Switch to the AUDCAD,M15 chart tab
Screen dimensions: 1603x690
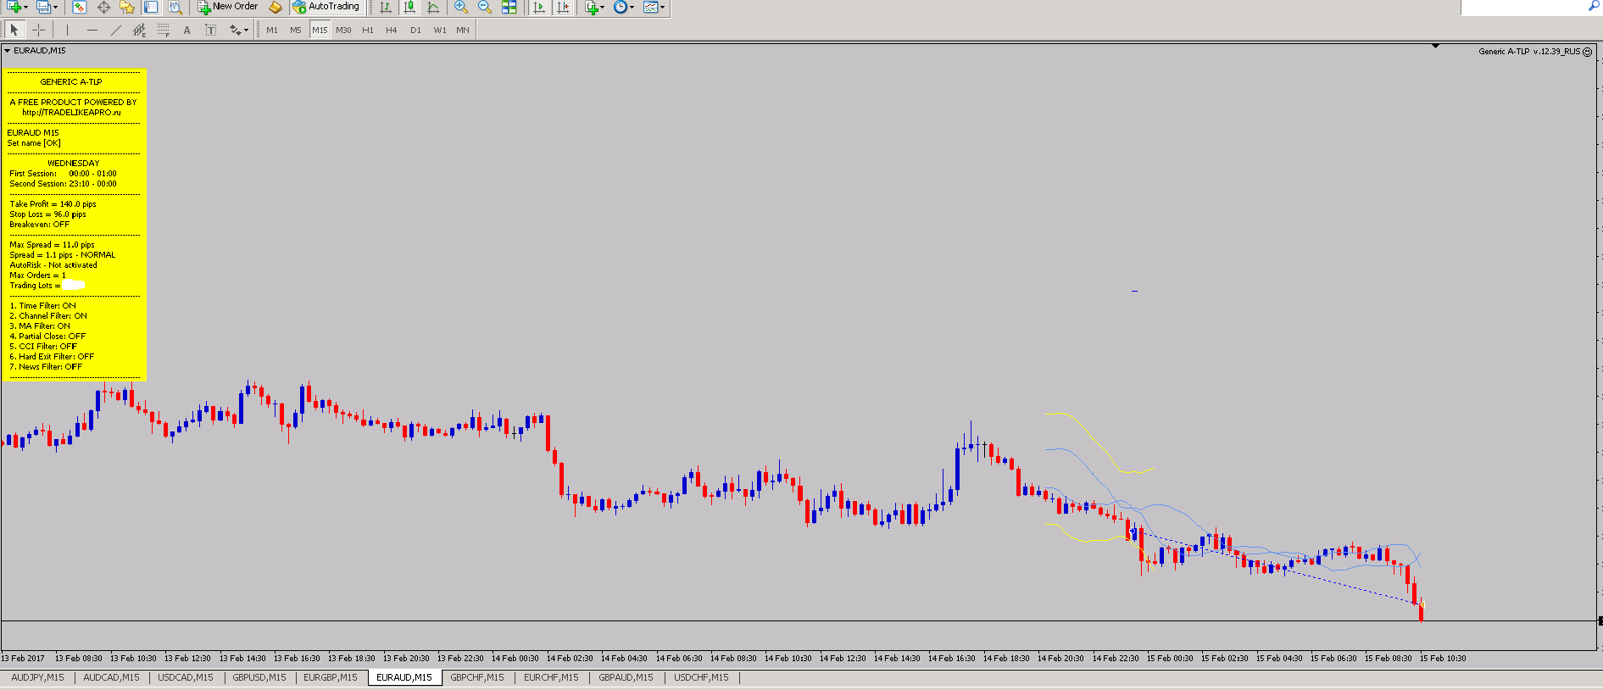point(111,677)
